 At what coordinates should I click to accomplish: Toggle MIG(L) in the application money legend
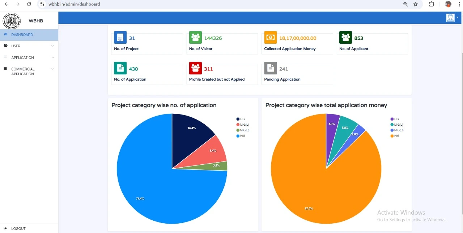click(397, 125)
